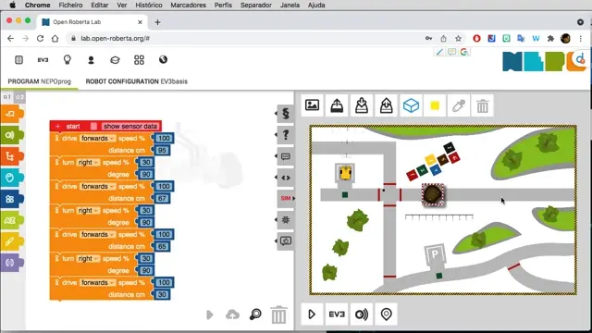This screenshot has width=592, height=333.
Task: Open forwards dropdown above distance 30
Action: coord(98,282)
